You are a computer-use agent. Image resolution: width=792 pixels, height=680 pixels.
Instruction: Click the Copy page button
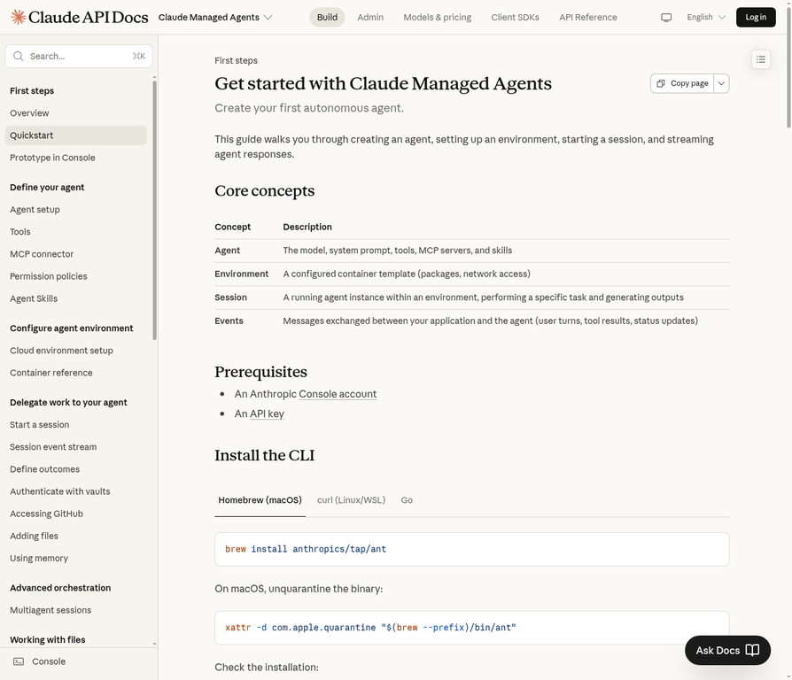682,83
